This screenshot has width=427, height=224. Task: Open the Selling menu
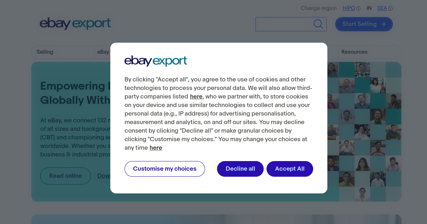coord(45,52)
